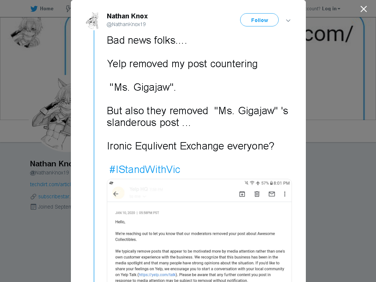Click the envelope mark-unread icon
Viewport: 376px width, 282px height.
272,194
